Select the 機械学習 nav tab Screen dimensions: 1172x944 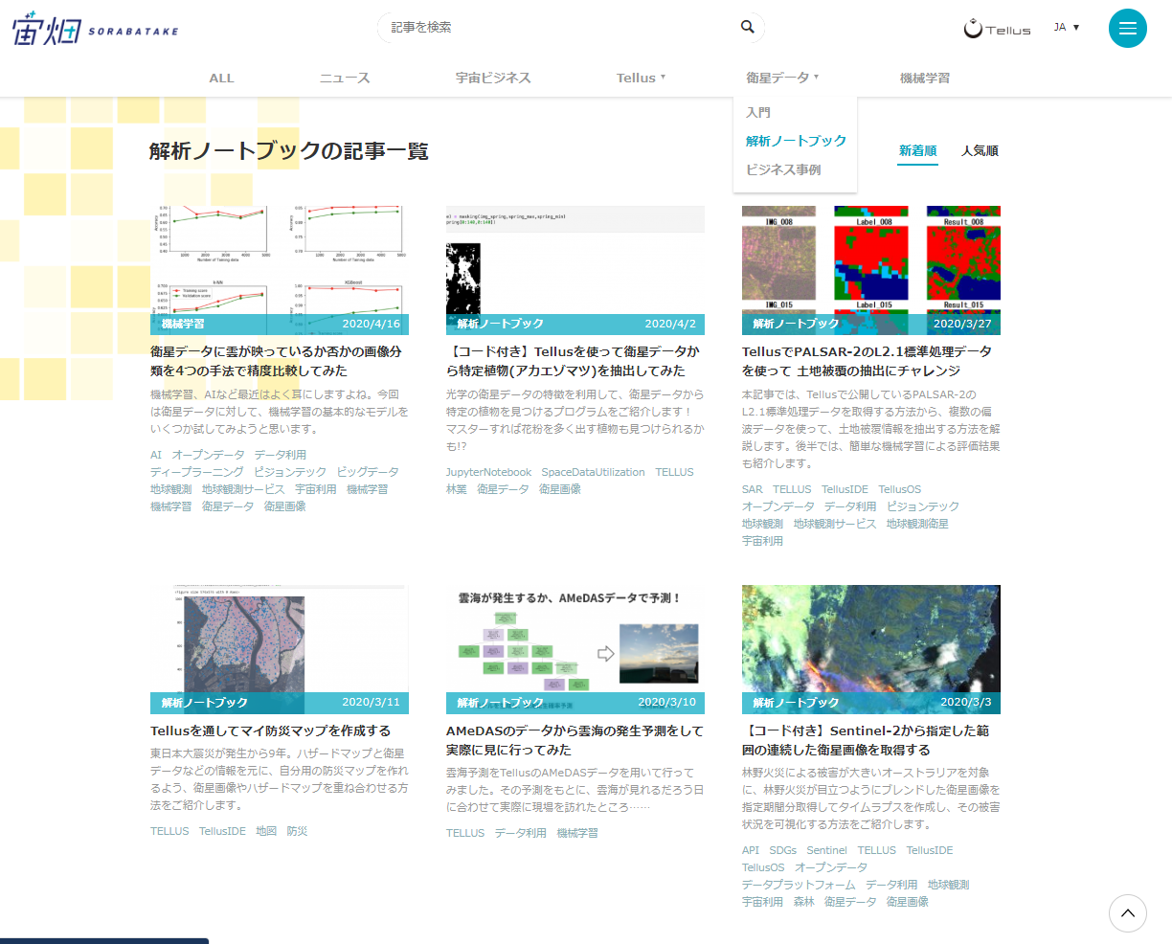click(x=925, y=78)
